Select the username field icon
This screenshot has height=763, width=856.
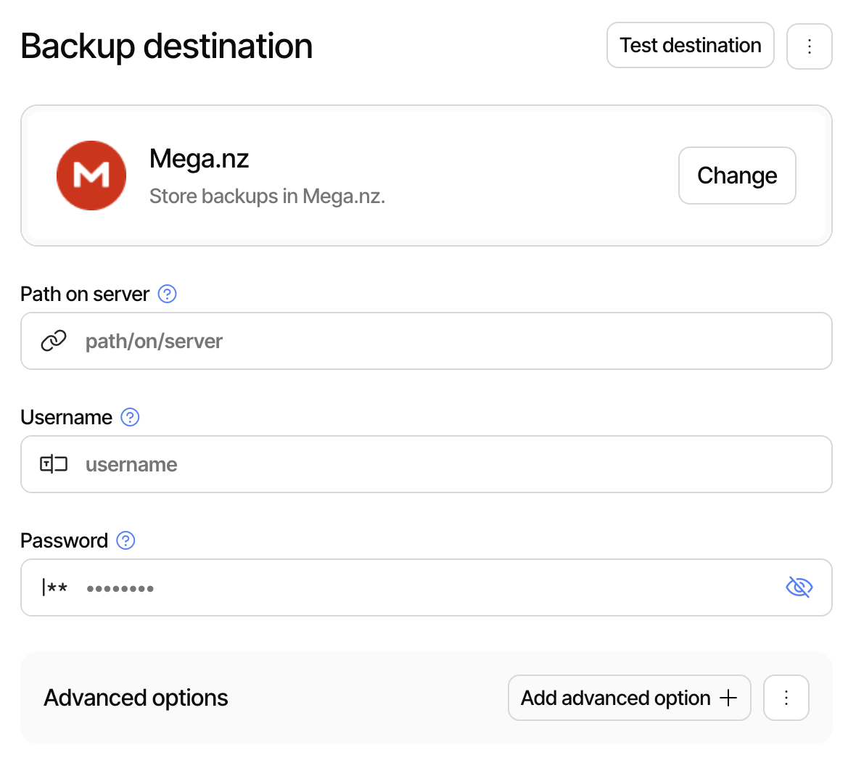[x=52, y=464]
